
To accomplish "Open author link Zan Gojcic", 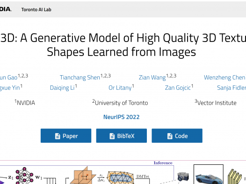I will tap(178, 88).
